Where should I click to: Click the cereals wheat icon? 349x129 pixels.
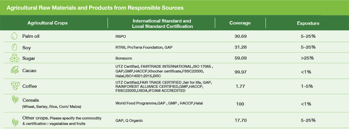coord(15,100)
